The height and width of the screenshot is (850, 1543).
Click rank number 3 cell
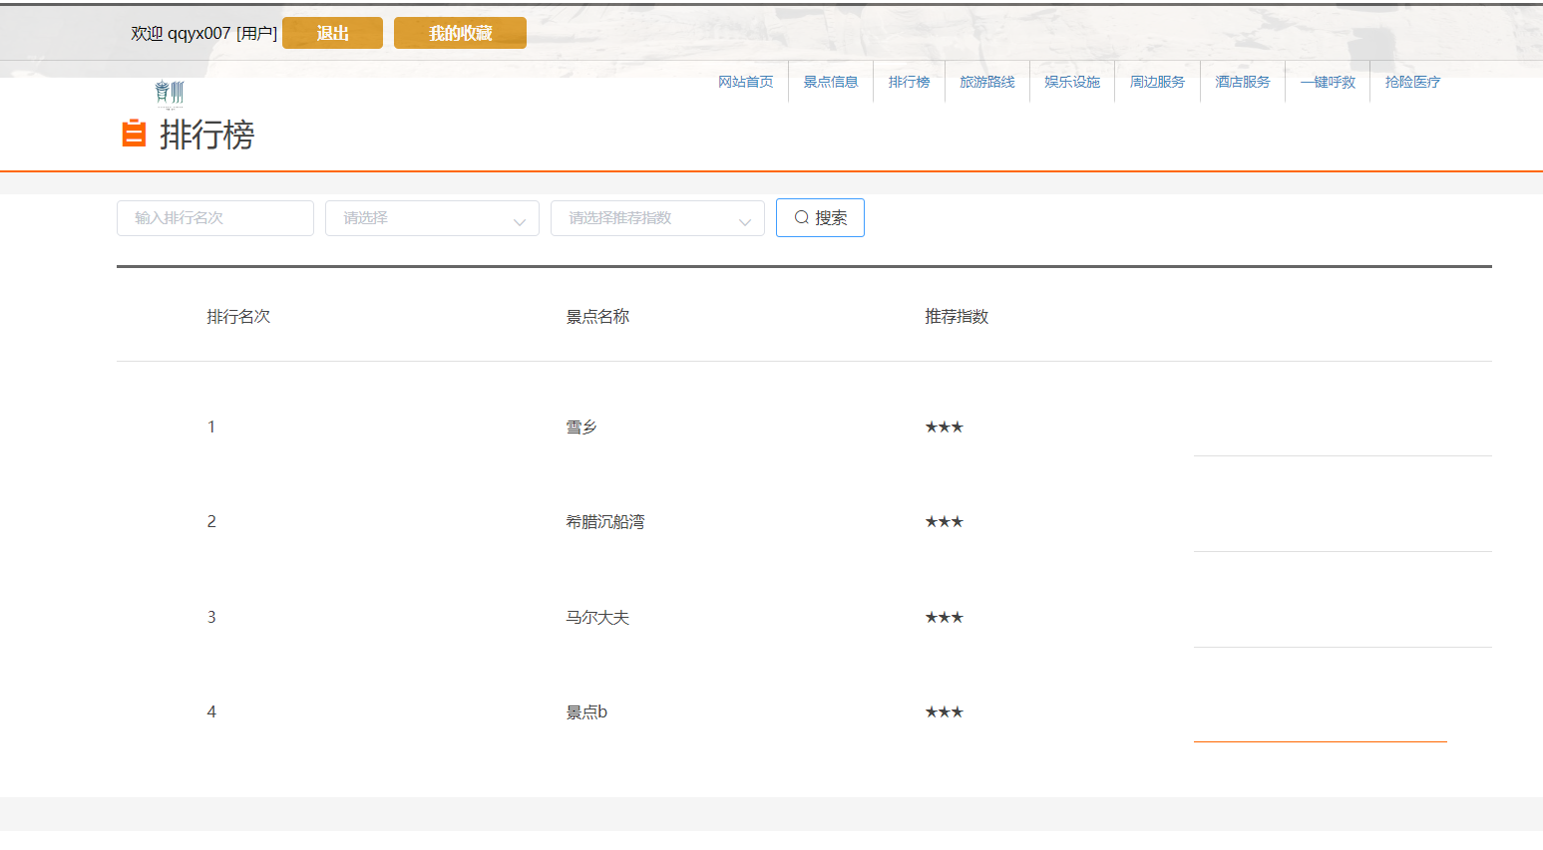(x=211, y=617)
